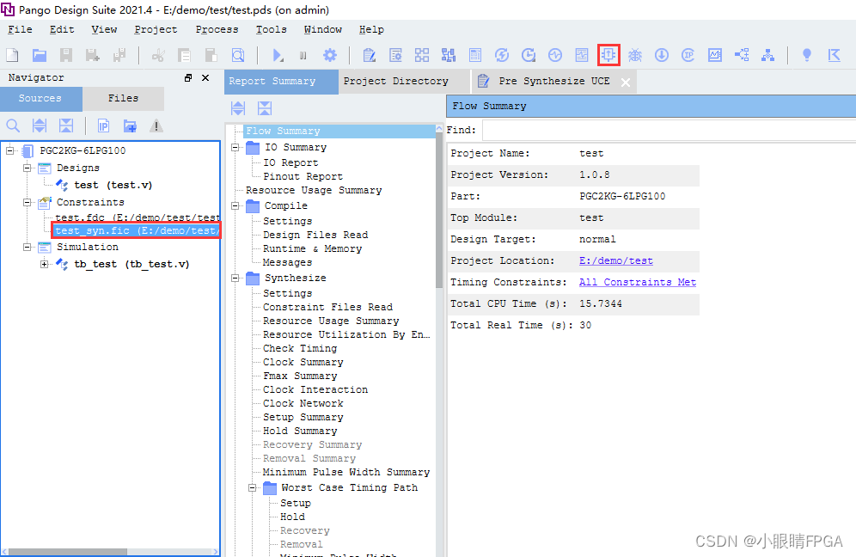Viewport: 856px width, 557px height.
Task: Click the Navigator IP icon
Action: coord(103,126)
